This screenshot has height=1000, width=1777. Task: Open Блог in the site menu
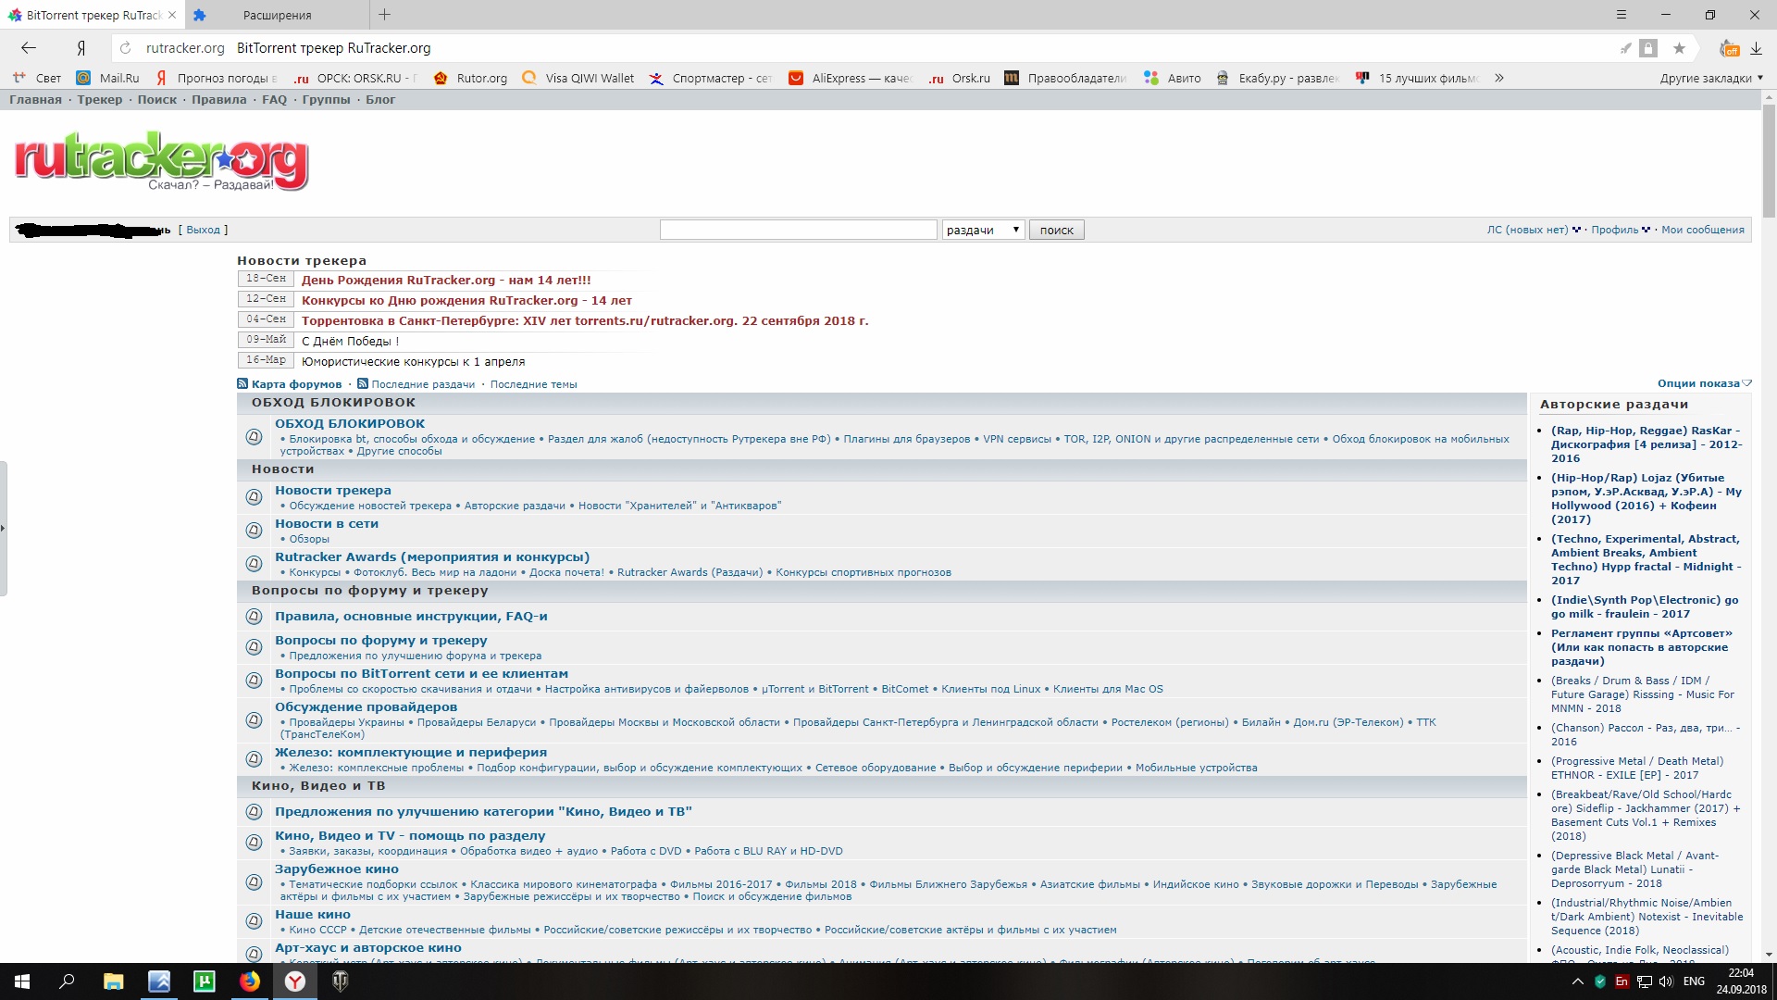click(380, 100)
